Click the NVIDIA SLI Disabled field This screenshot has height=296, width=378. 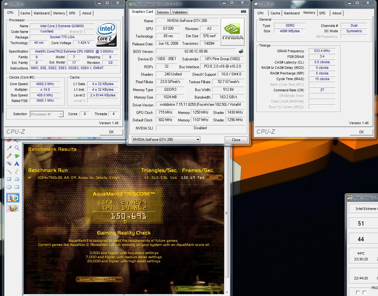coord(200,128)
